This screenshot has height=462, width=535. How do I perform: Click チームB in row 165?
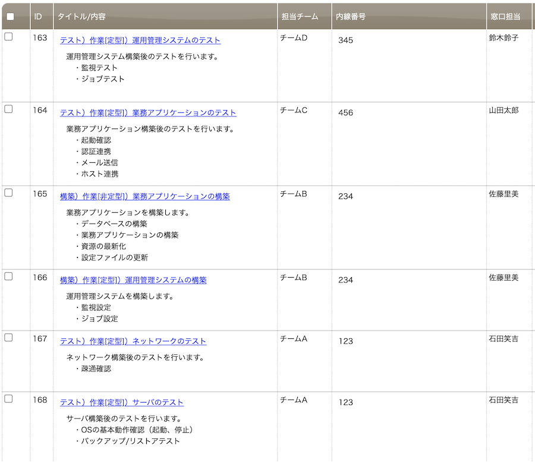click(x=294, y=194)
